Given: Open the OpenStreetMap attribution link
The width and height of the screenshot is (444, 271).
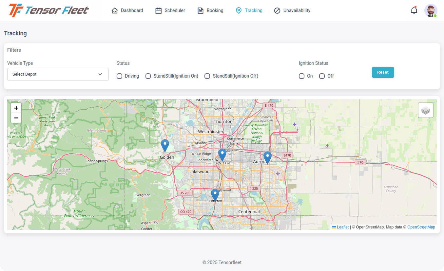Looking at the screenshot, I should [x=421, y=227].
